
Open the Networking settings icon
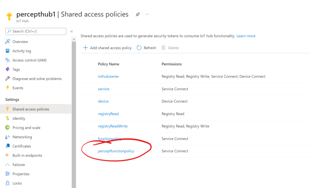[x=7, y=137]
